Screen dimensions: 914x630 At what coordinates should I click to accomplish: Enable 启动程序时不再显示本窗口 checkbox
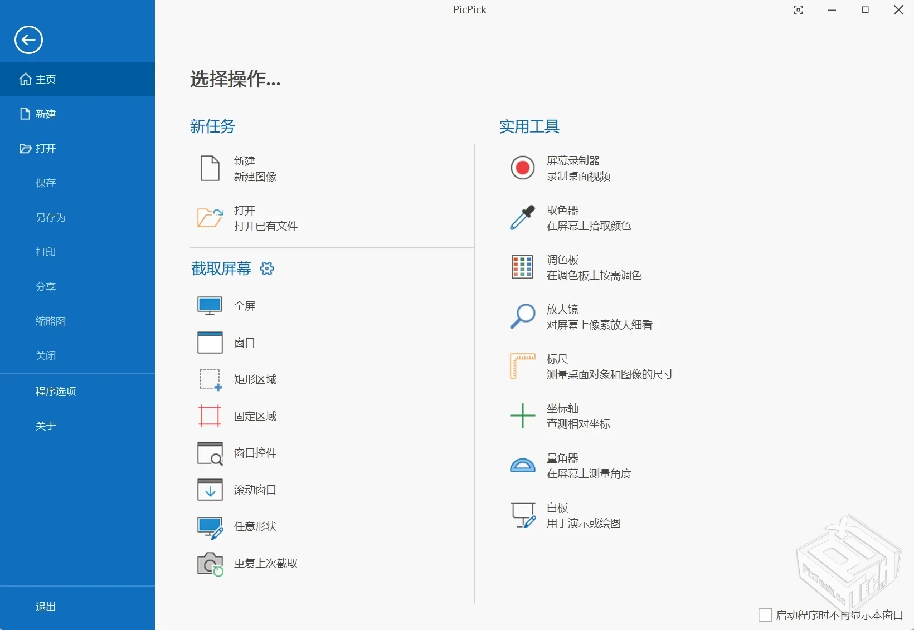(x=766, y=615)
